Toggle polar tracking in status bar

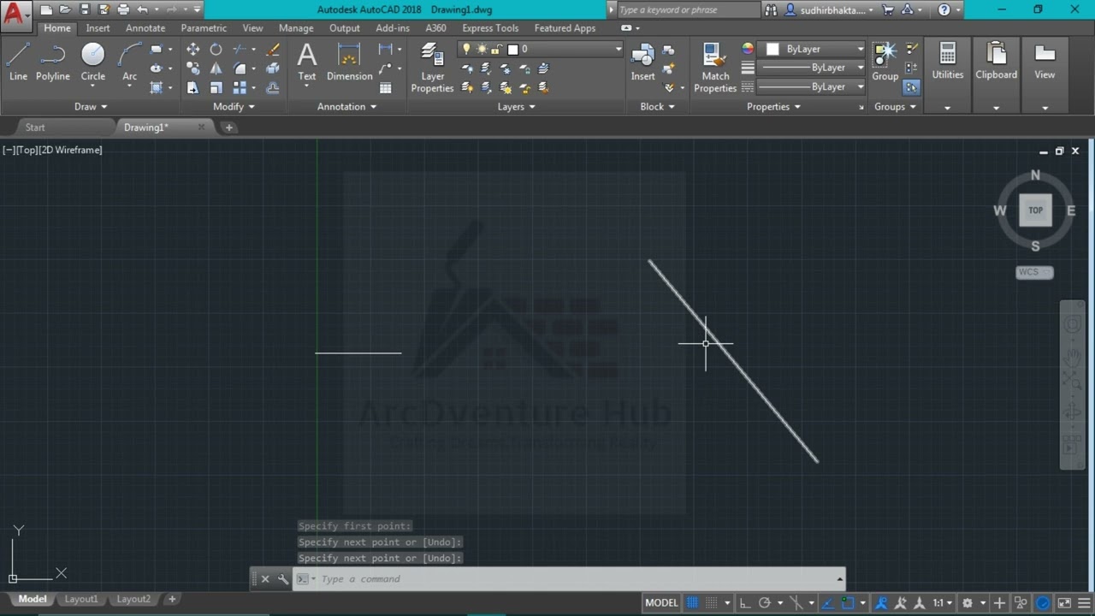click(x=765, y=603)
